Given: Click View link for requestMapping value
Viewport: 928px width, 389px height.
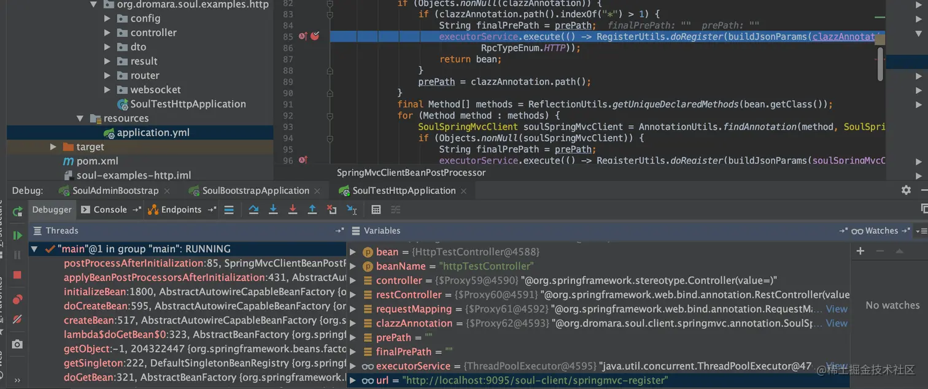Looking at the screenshot, I should click(x=837, y=309).
